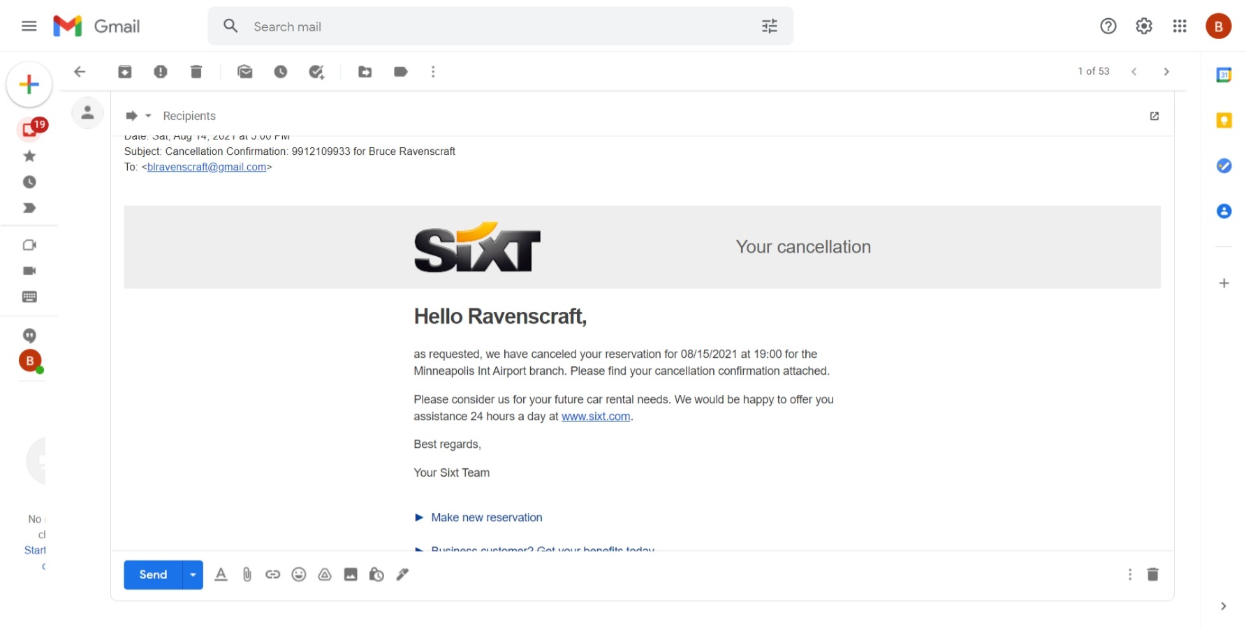Mark the email as unread
The height and width of the screenshot is (628, 1246).
pyautogui.click(x=244, y=72)
